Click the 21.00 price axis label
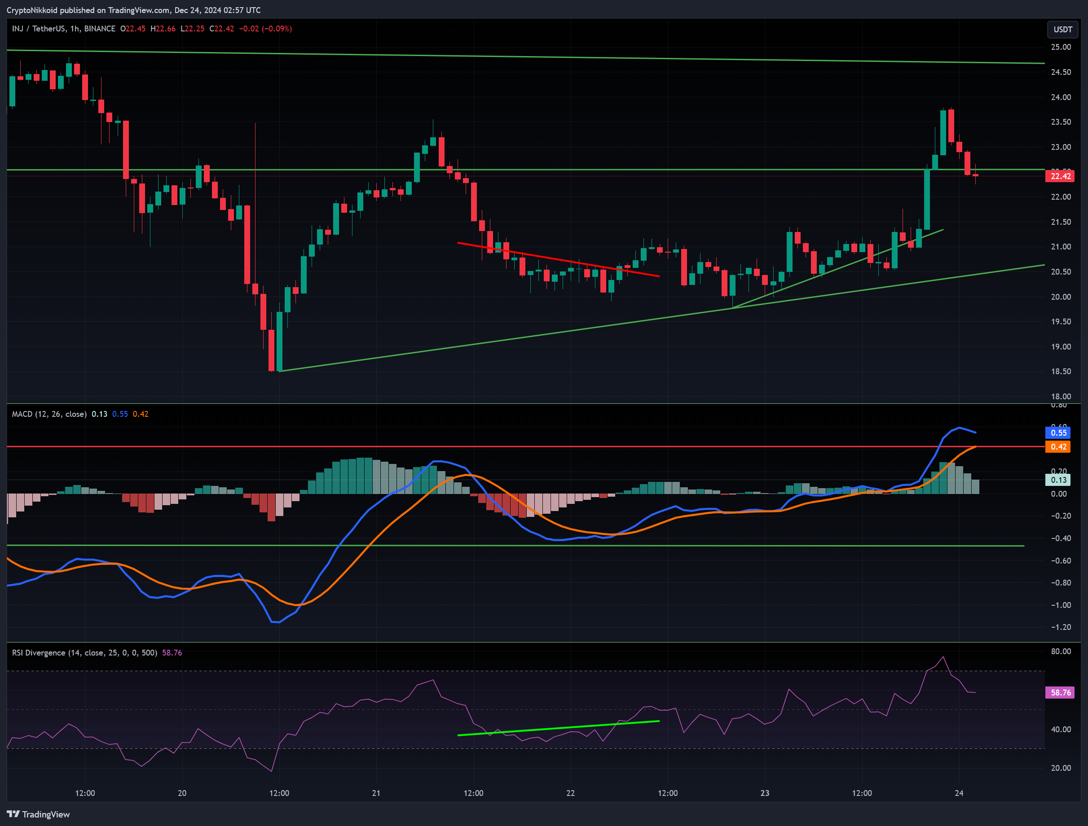Screen dimensions: 1088x826 pos(1061,247)
